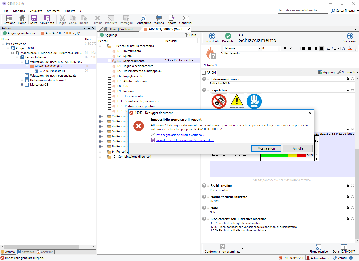The height and width of the screenshot is (261, 359).
Task: Check the 1.1 - Investimento checkbox
Action: pyautogui.click(x=109, y=51)
